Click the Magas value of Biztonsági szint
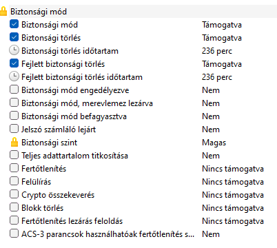277x248 pixels. tap(214, 143)
